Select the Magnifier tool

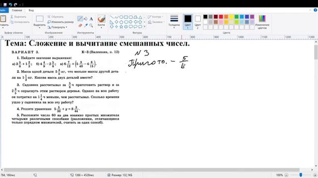pos(91,25)
